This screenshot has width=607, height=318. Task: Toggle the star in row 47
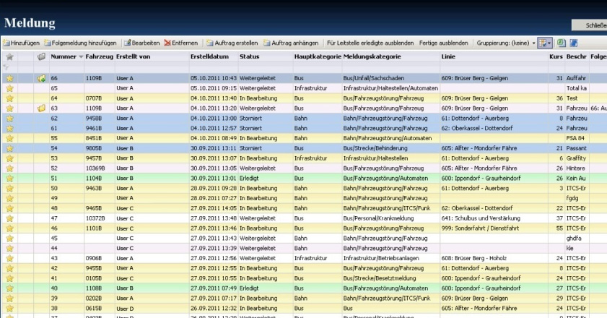point(9,218)
